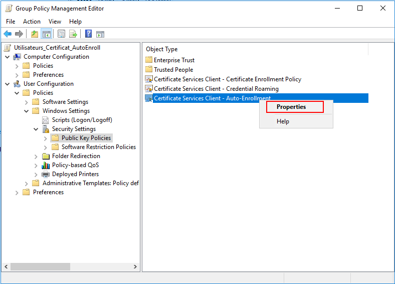The image size is (395, 284).
Task: Select Scripts (Logon/Logoff) in the tree
Action: tap(82, 120)
